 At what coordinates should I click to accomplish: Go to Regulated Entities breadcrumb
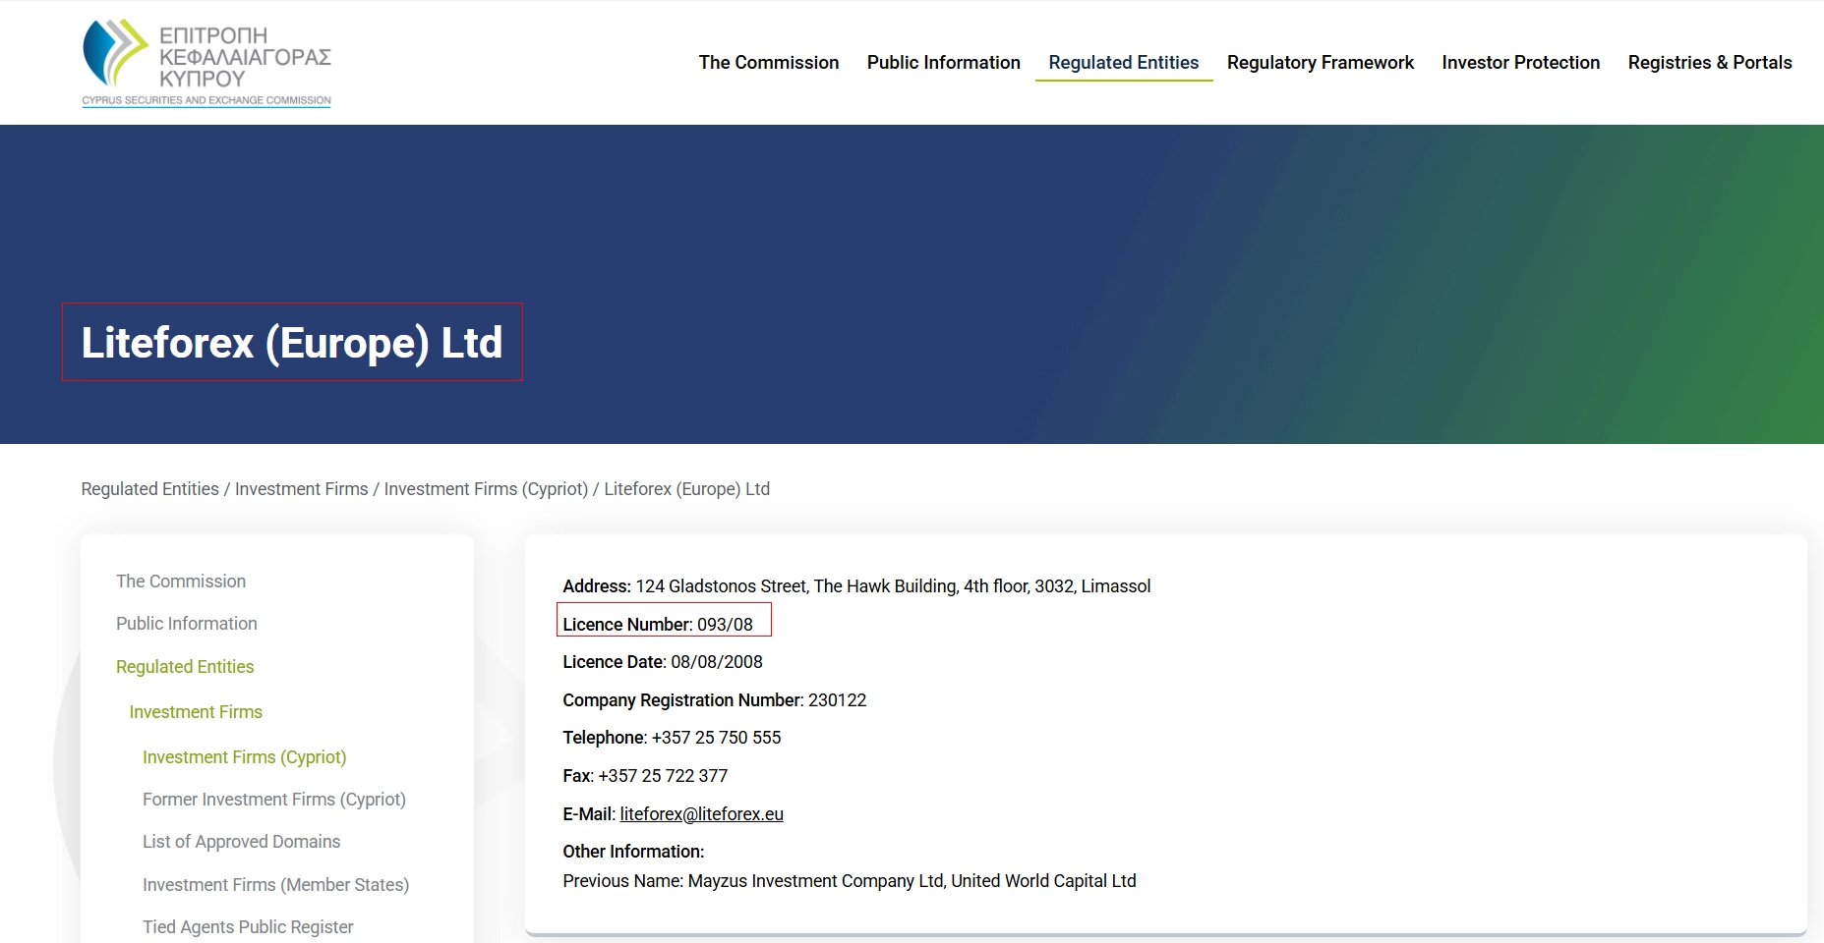150,489
